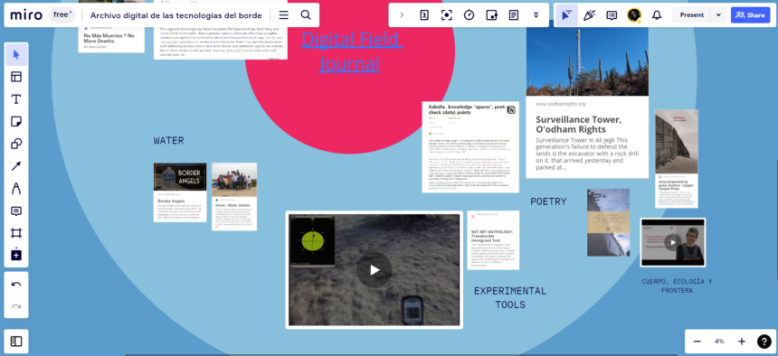
Task: Toggle the comments panel icon in top bar
Action: coord(612,14)
